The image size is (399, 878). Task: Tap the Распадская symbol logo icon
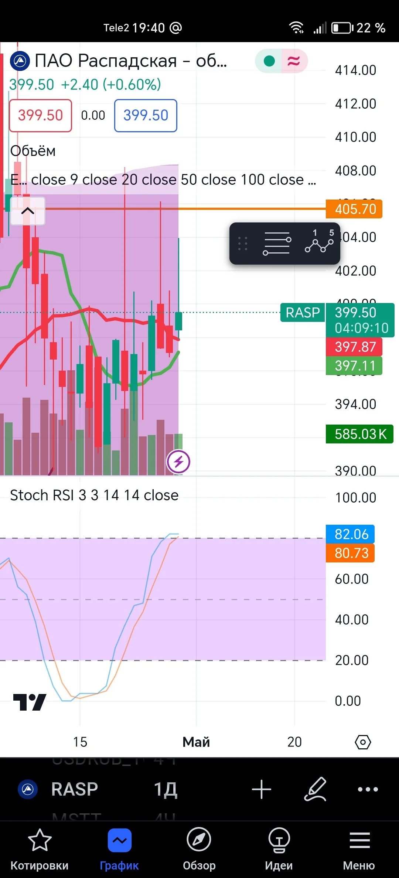pyautogui.click(x=20, y=61)
